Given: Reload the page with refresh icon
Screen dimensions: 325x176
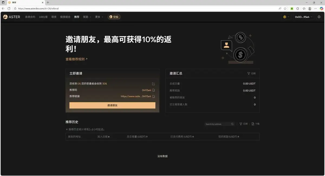Looking at the screenshot, I should click(x=9, y=9).
